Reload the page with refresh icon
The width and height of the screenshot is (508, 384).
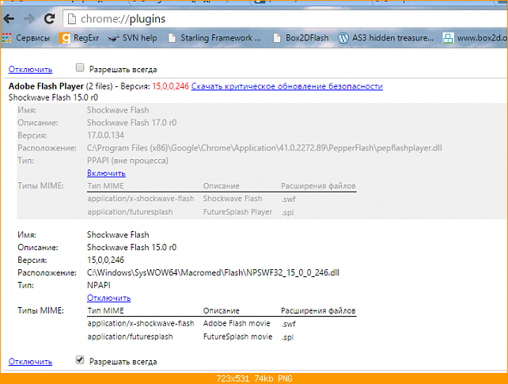coord(49,18)
